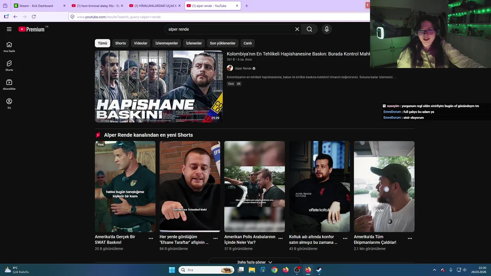Select the Tümü filter chip
Viewport: 491px width, 276px height.
tap(102, 43)
